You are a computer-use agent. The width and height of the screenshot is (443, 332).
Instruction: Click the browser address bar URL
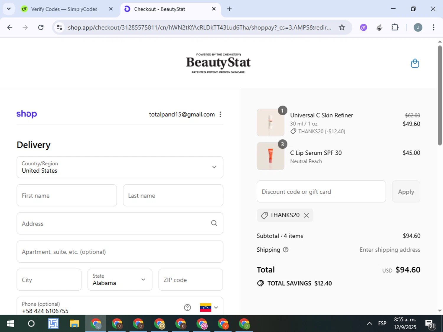[199, 27]
